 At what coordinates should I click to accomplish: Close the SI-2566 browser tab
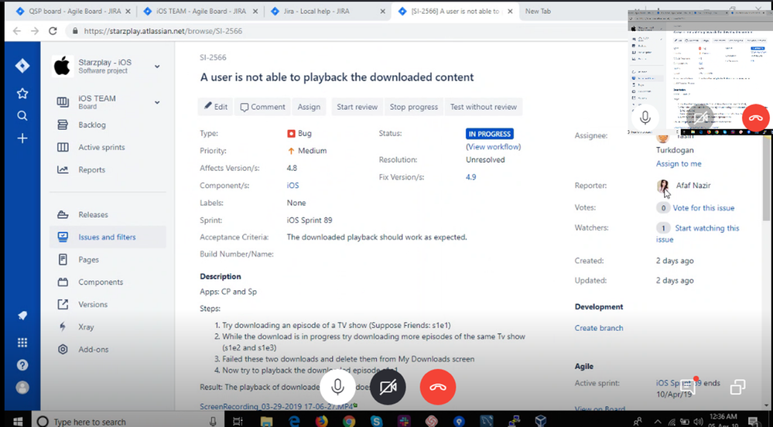tap(510, 11)
